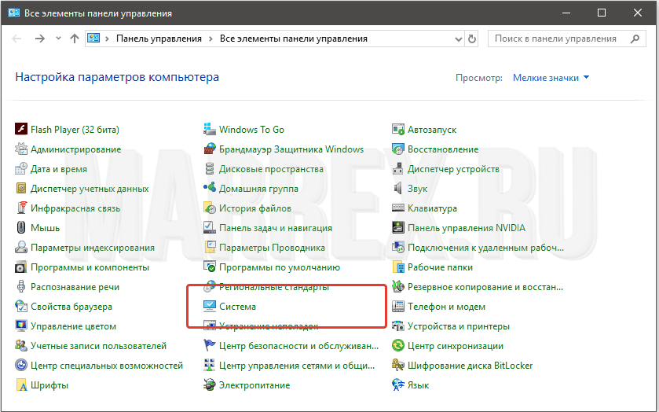The height and width of the screenshot is (412, 659).
Task: Open the Управление цветом monitor icon
Action: [21, 326]
